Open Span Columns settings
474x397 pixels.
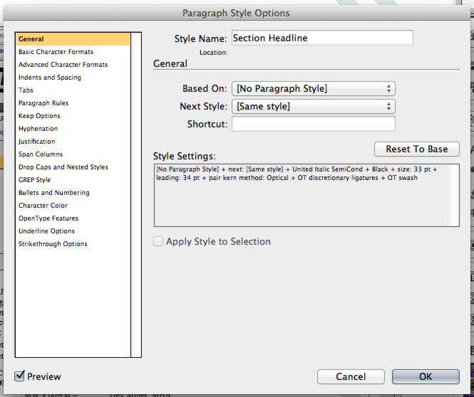pos(73,154)
